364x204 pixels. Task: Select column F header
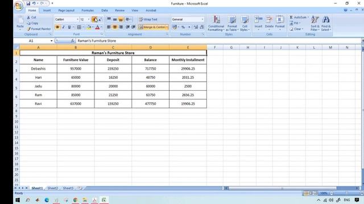tap(215, 48)
